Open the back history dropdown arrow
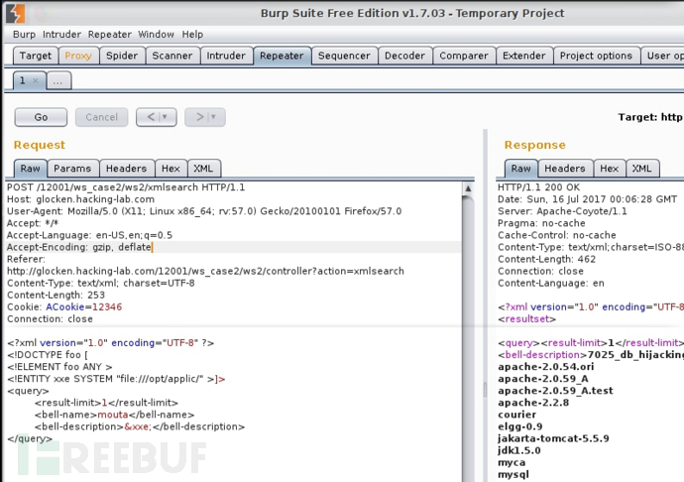 click(x=166, y=117)
